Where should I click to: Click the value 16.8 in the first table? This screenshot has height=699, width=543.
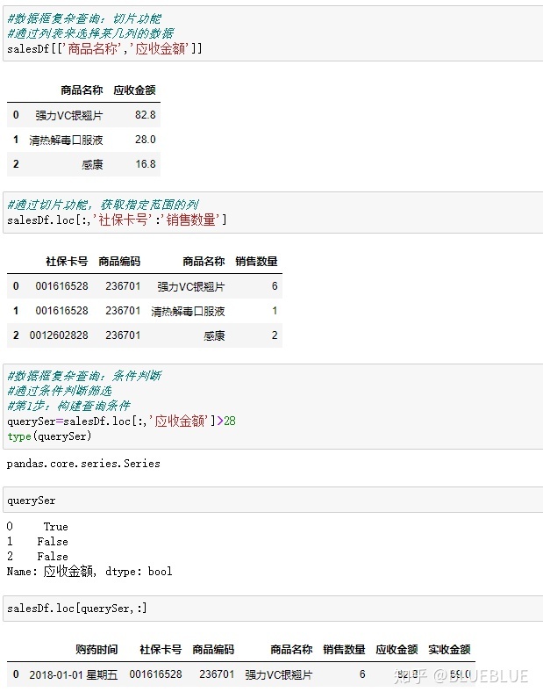pyautogui.click(x=146, y=164)
